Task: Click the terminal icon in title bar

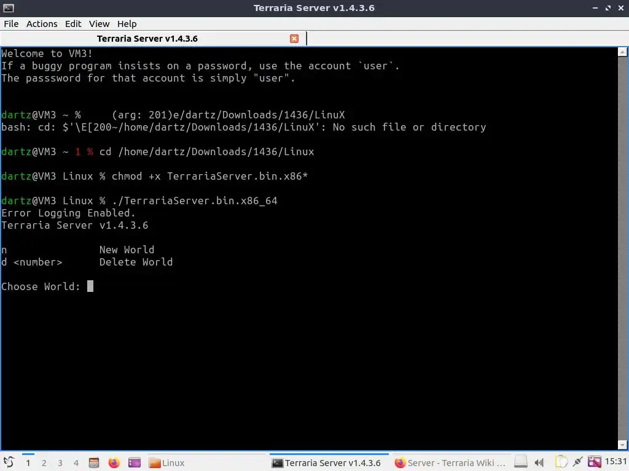Action: pyautogui.click(x=9, y=8)
